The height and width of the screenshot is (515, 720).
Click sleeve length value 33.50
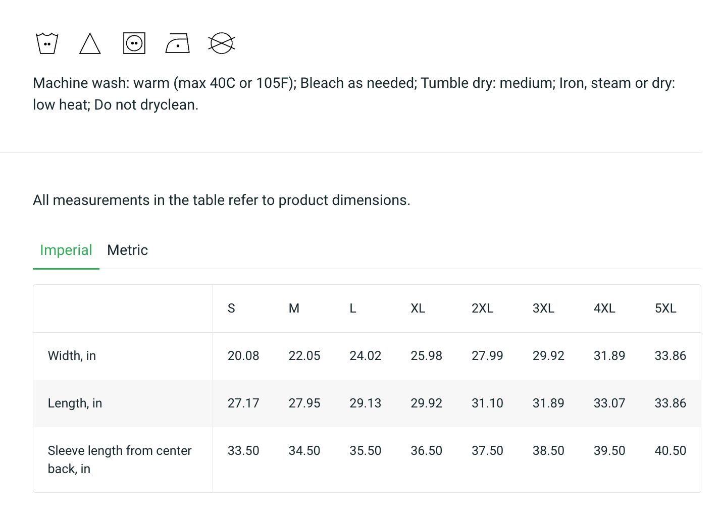click(x=243, y=451)
